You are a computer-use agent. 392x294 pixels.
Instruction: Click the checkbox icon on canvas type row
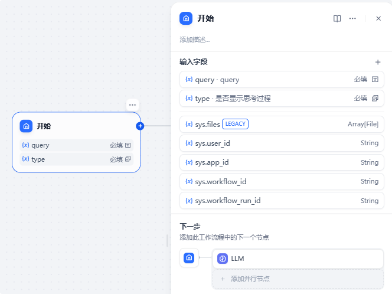pos(128,159)
